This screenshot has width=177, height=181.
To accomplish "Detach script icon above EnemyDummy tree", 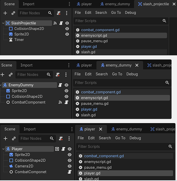I will pyautogui.click(x=58, y=75).
